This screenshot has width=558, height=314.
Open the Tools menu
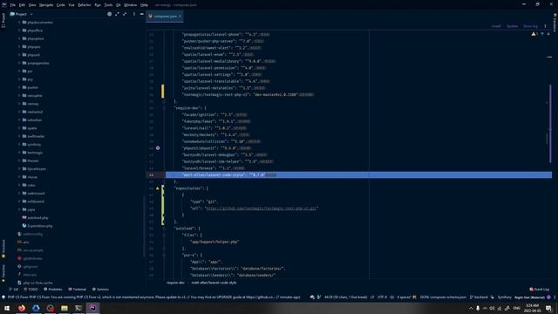(108, 5)
